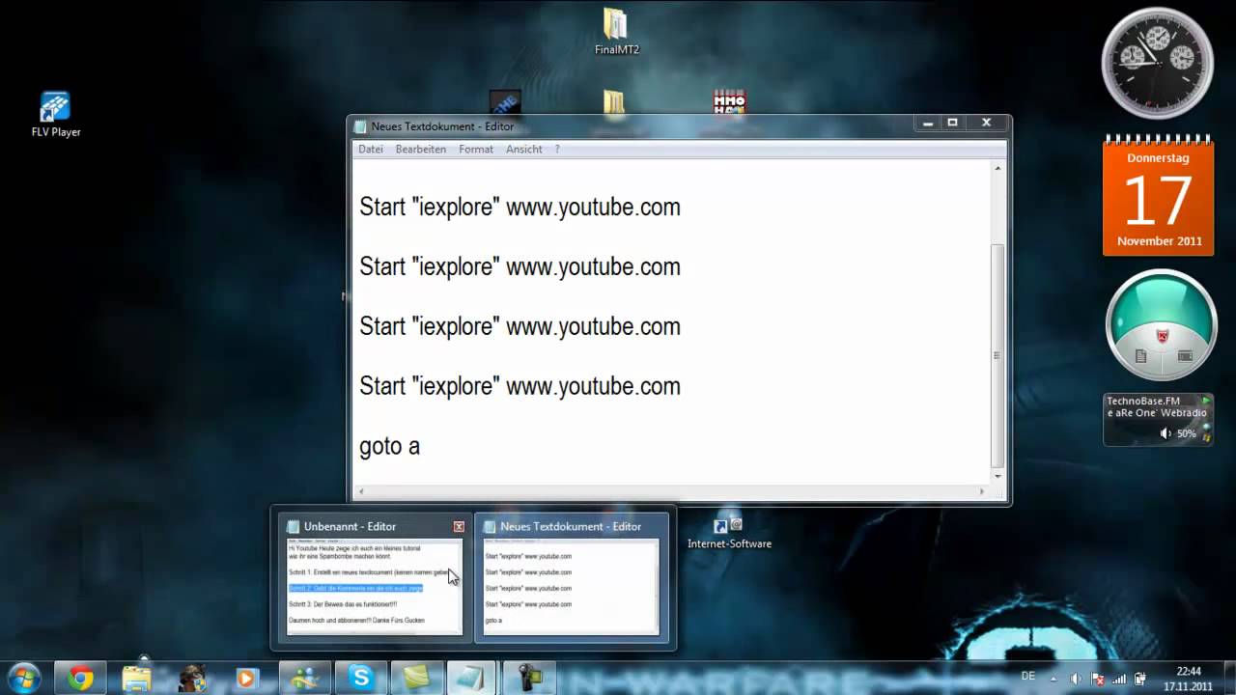1236x695 pixels.
Task: Click the radio gadget volume speaker
Action: pyautogui.click(x=1166, y=433)
